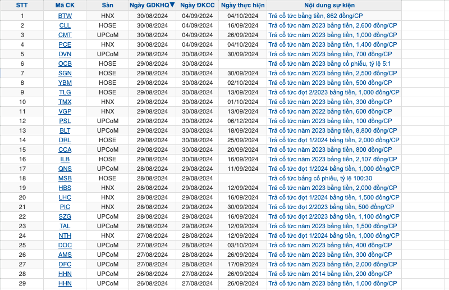Image resolution: width=449 pixels, height=290 pixels.
Task: Select DOC execution date 03/10/2024
Action: pyautogui.click(x=243, y=245)
